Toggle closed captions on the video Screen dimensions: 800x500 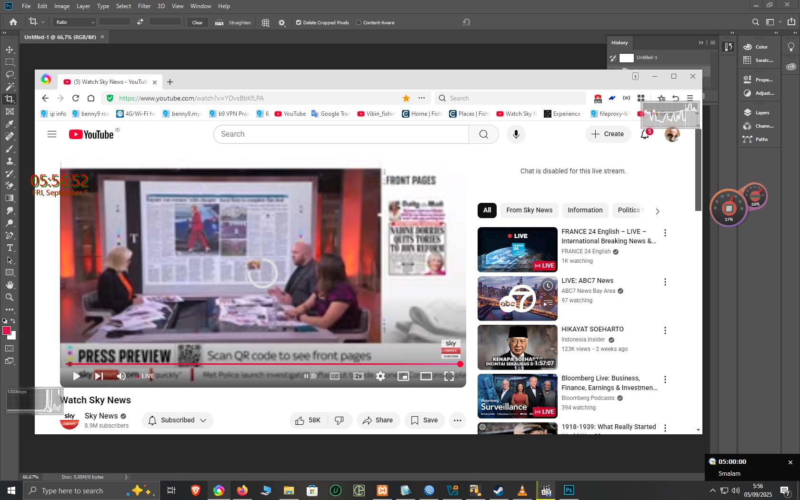click(x=335, y=376)
